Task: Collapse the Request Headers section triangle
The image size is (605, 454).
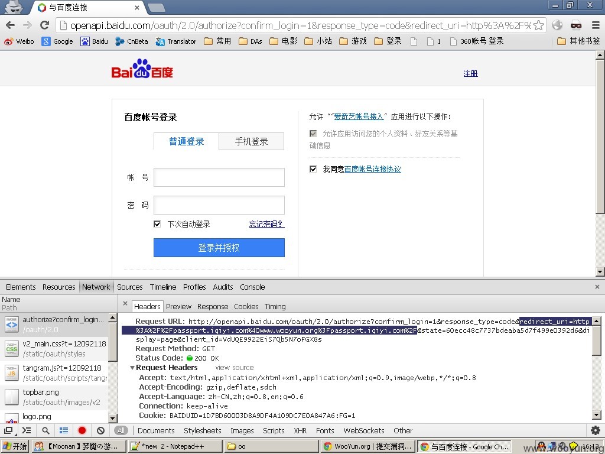Action: 132,368
